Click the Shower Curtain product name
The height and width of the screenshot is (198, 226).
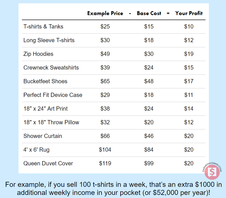pyautogui.click(x=43, y=136)
